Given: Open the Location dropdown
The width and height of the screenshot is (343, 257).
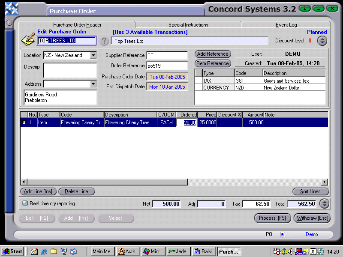Looking at the screenshot, I should tap(94, 55).
